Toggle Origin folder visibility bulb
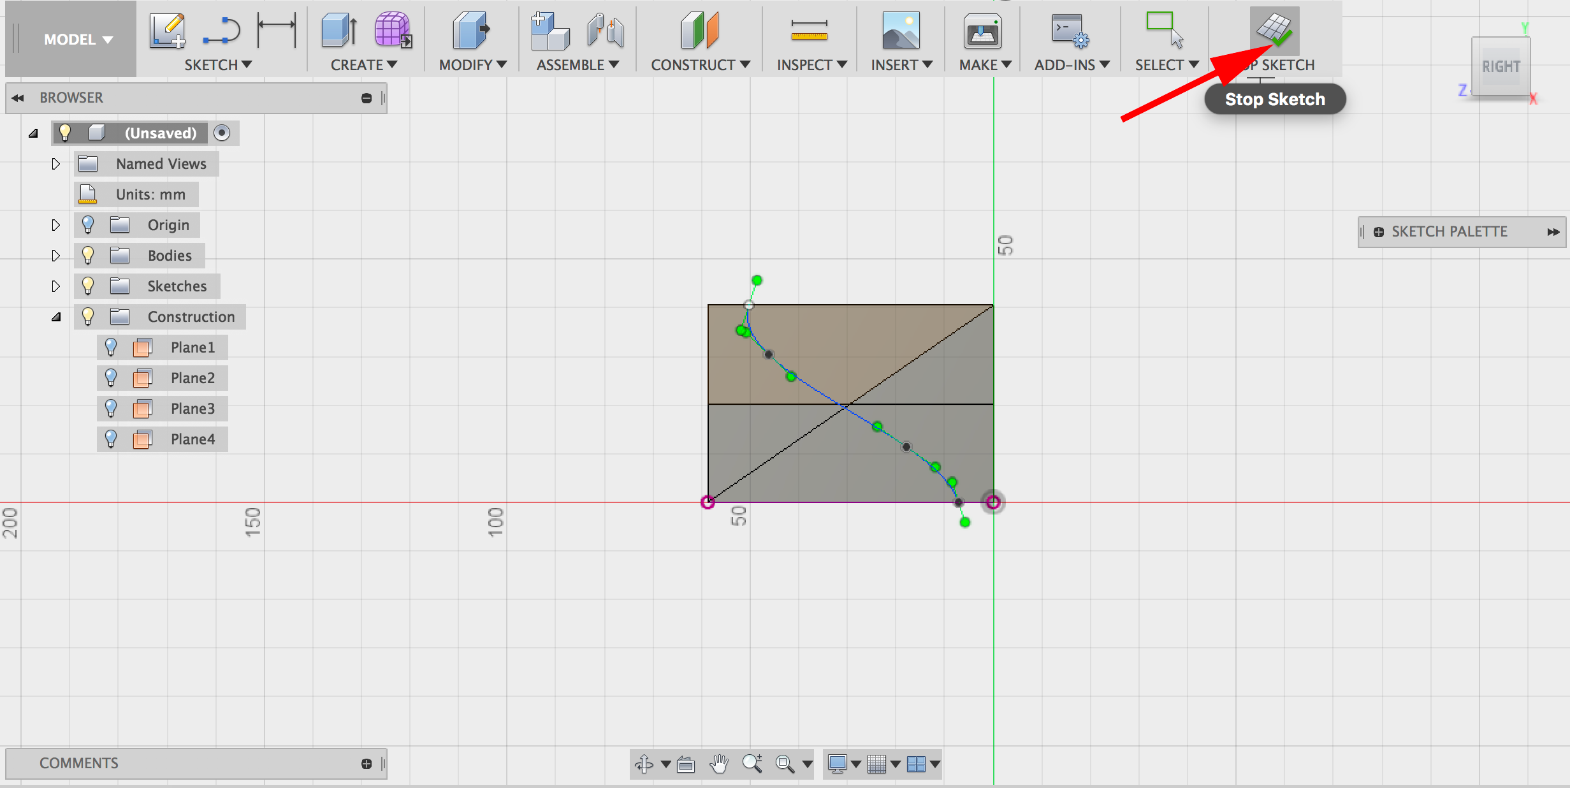 click(x=88, y=224)
